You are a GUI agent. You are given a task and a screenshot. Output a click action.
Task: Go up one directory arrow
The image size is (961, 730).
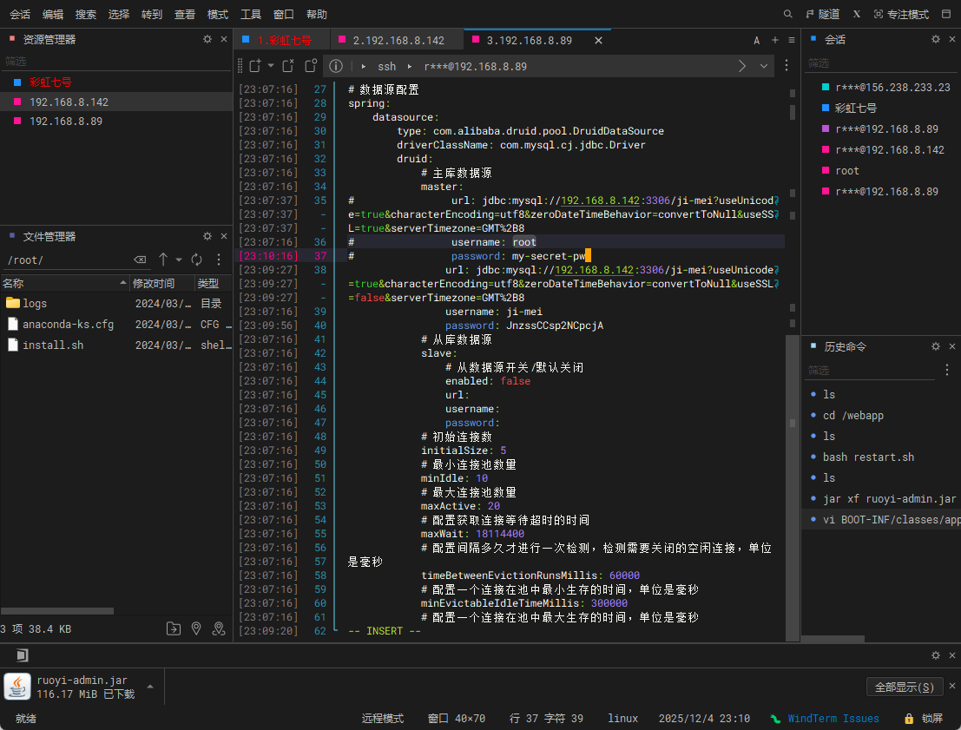(163, 260)
